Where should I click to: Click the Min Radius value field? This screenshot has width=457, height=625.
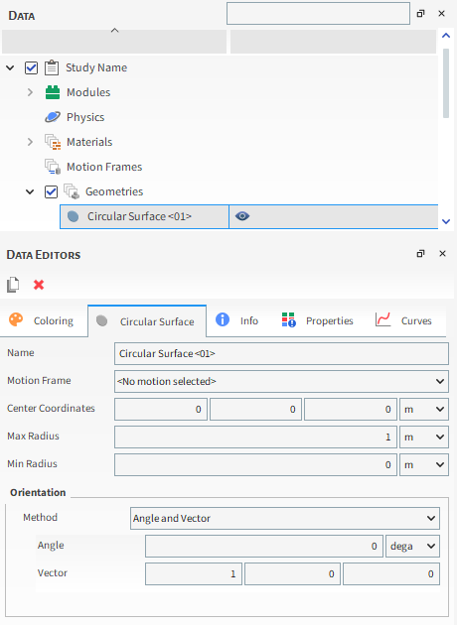[256, 464]
